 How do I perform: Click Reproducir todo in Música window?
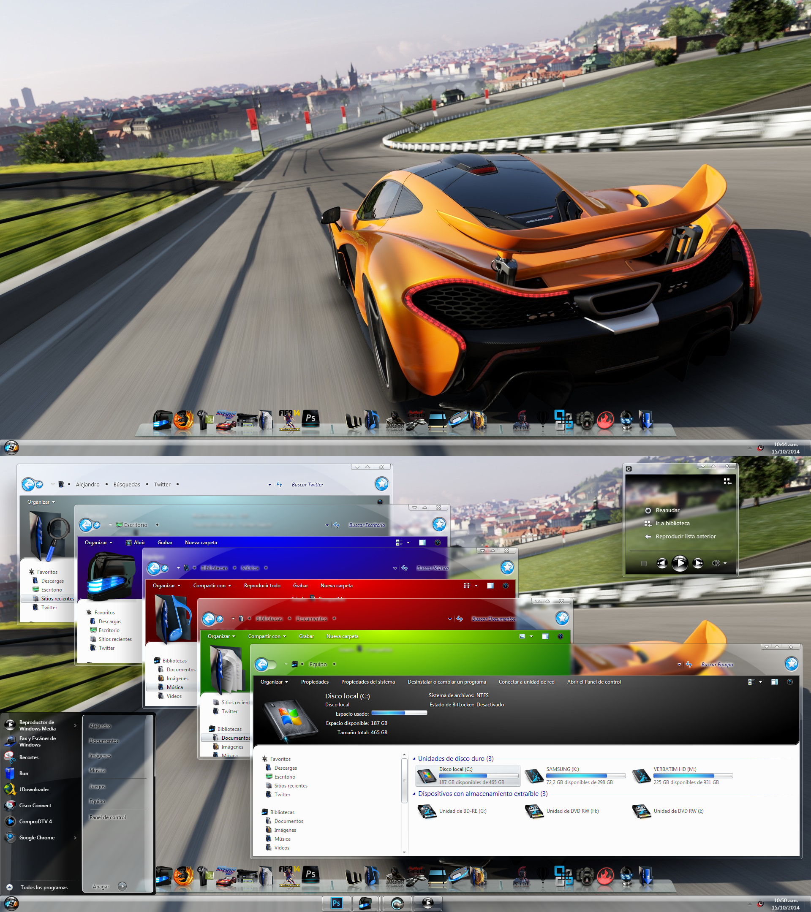[x=262, y=585]
